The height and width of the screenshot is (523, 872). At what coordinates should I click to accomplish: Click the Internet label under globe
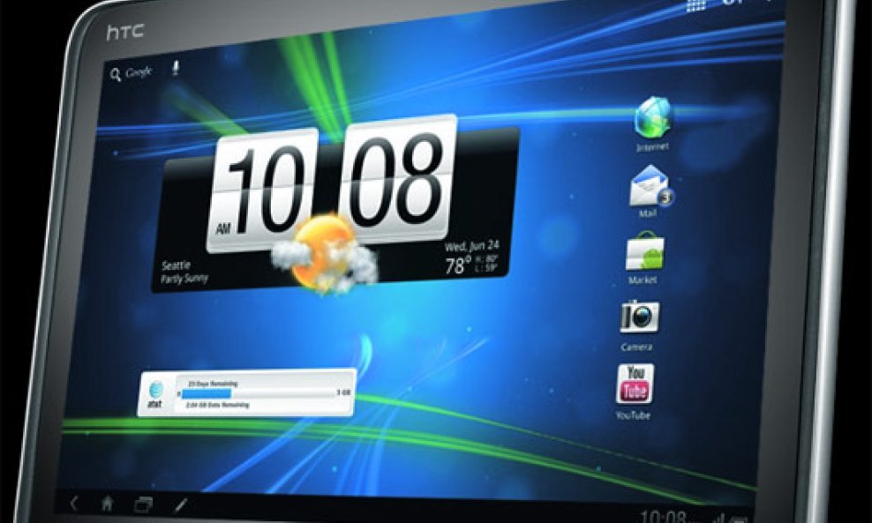point(652,146)
